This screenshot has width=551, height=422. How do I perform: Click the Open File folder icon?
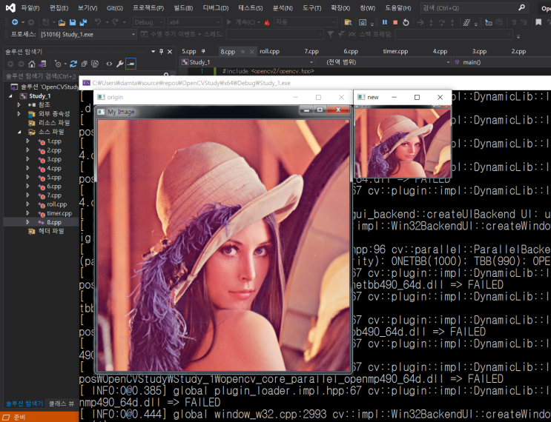click(62, 22)
